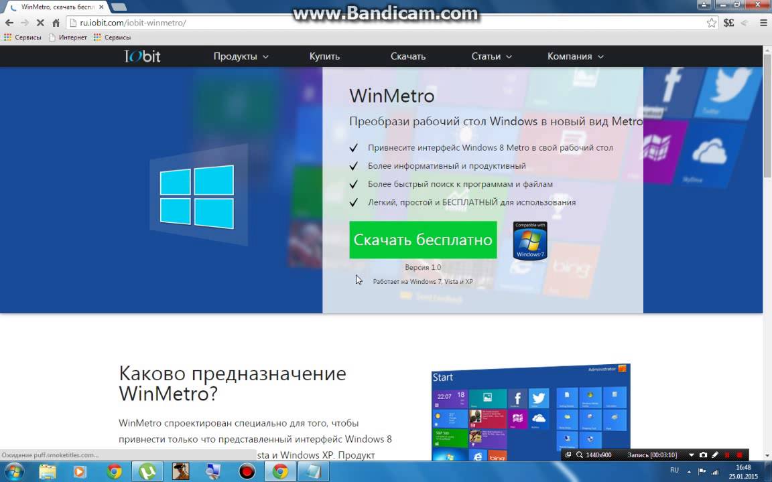Stop the page from loading
The image size is (772, 482).
pyautogui.click(x=40, y=23)
